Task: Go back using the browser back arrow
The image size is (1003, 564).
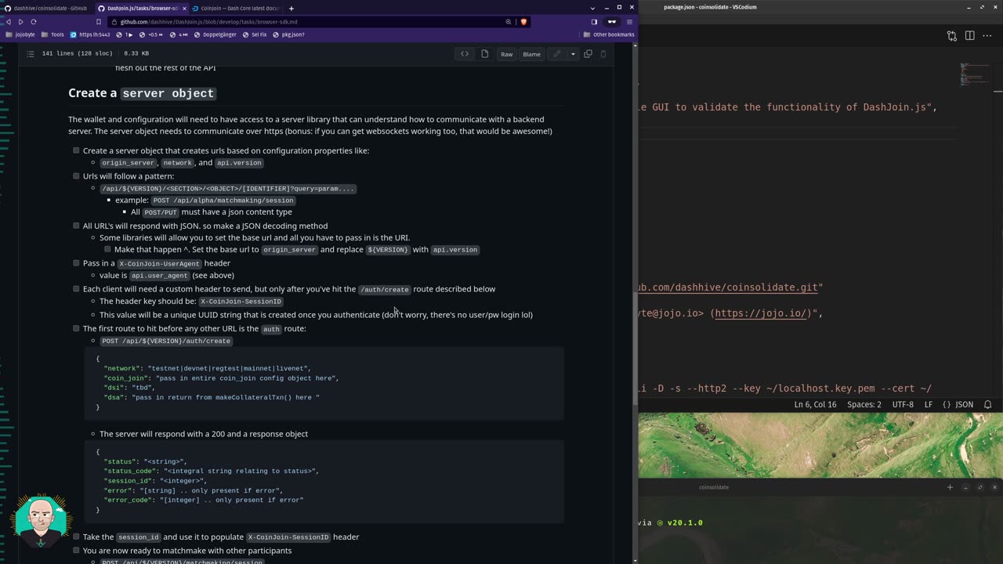Action: [x=9, y=22]
